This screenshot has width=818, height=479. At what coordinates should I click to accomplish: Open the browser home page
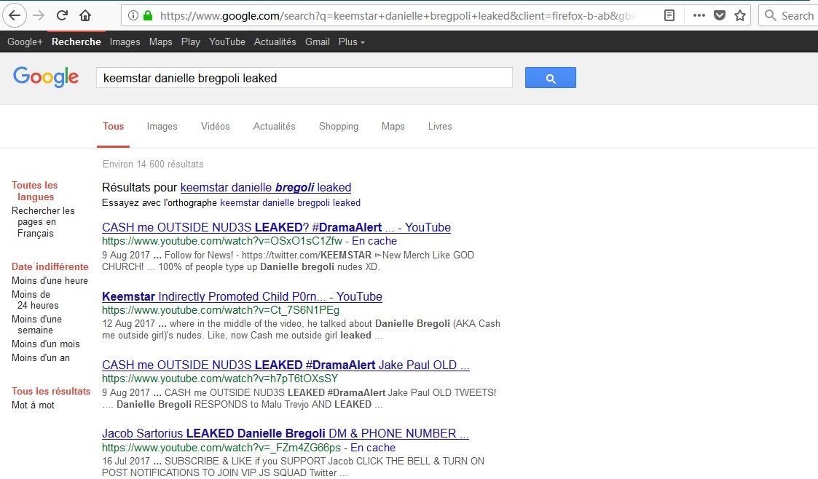pyautogui.click(x=85, y=15)
